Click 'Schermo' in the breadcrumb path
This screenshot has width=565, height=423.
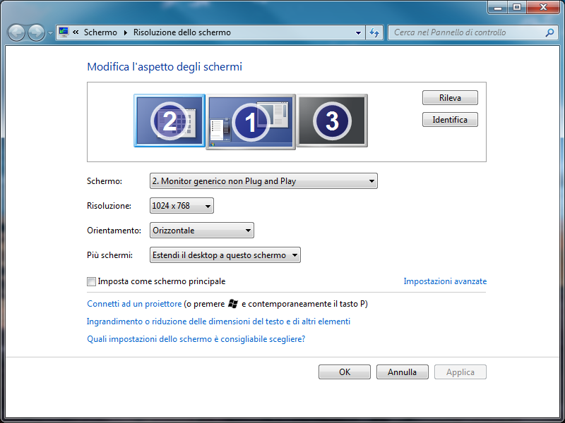(x=100, y=32)
